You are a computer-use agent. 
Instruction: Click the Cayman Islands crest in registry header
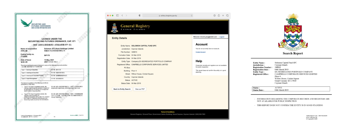(114, 28)
